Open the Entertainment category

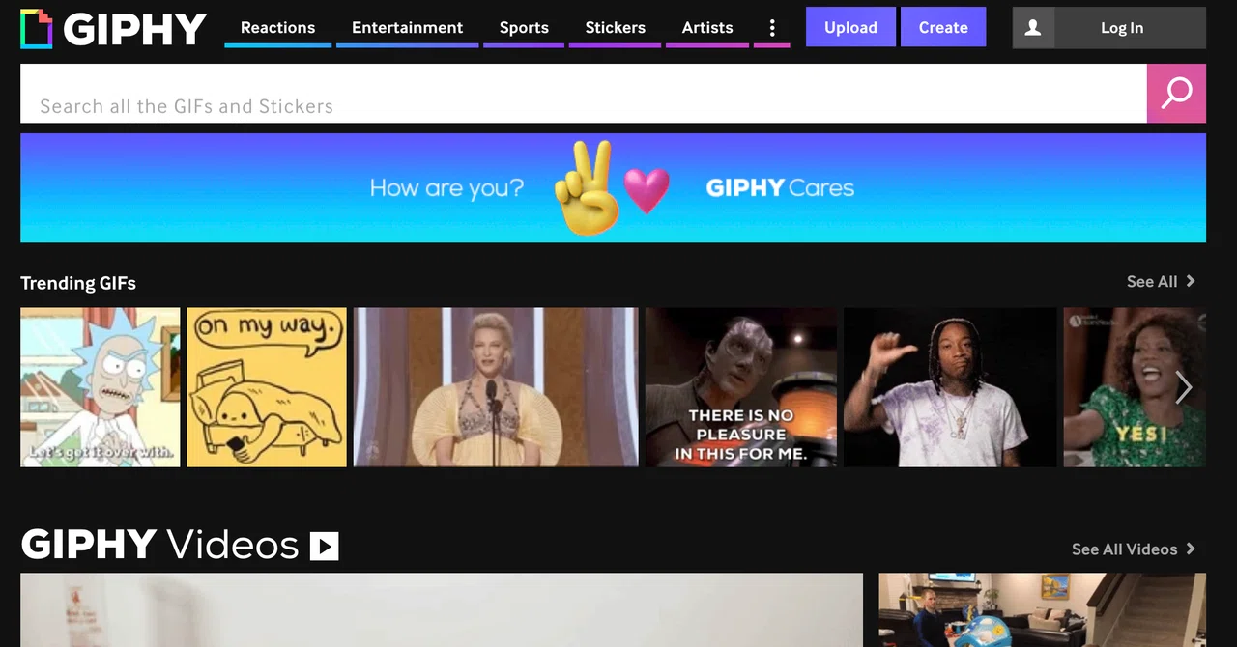[407, 28]
